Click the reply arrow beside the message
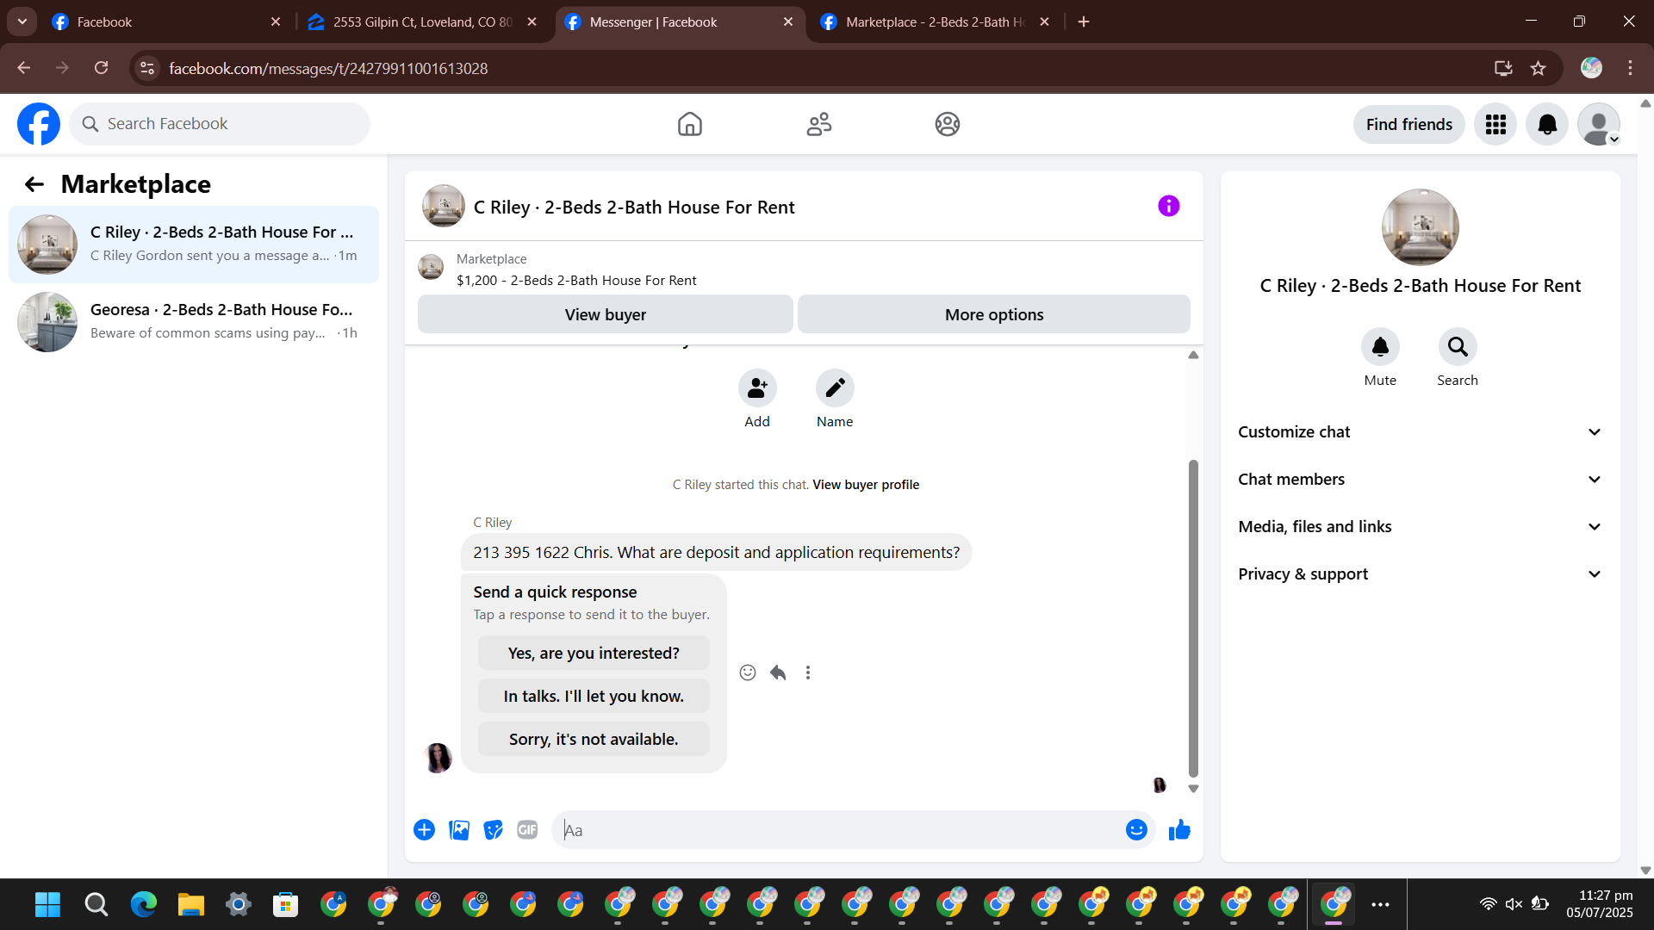 [x=778, y=673]
